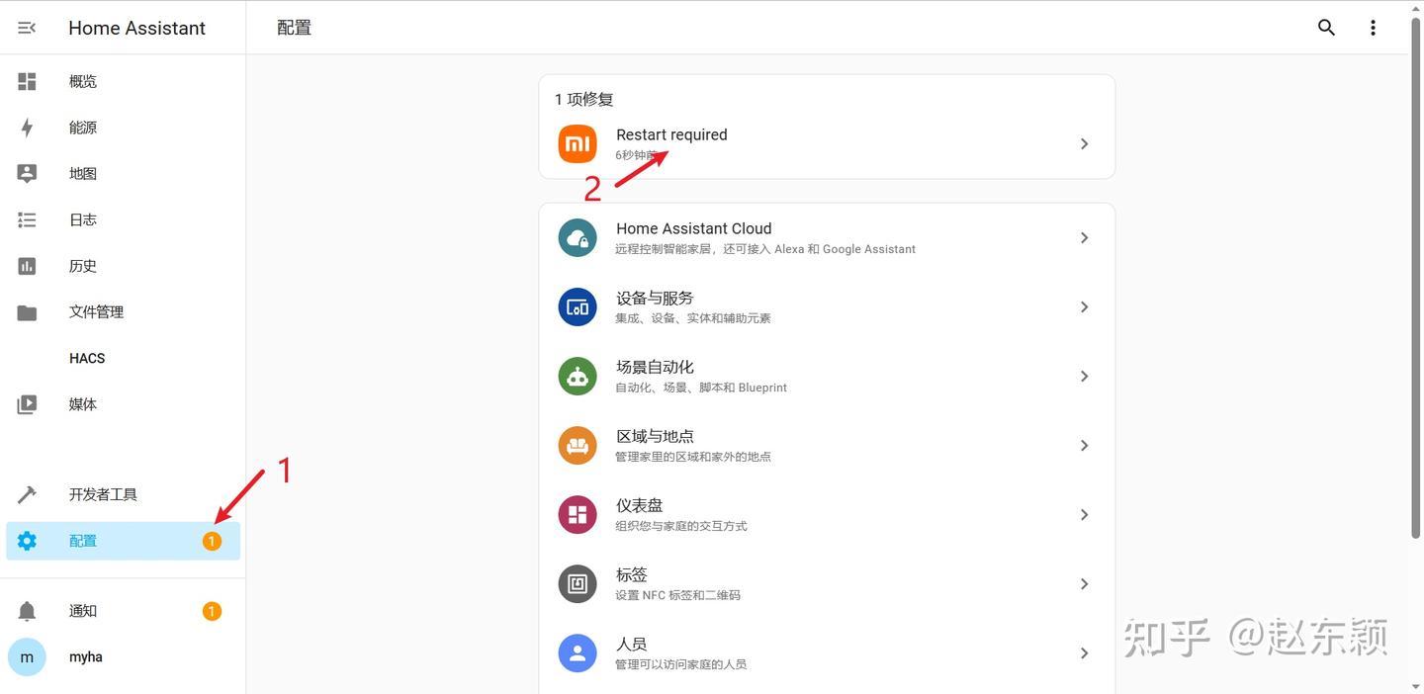The image size is (1424, 694).
Task: Expand the Restart required chevron
Action: [1084, 144]
